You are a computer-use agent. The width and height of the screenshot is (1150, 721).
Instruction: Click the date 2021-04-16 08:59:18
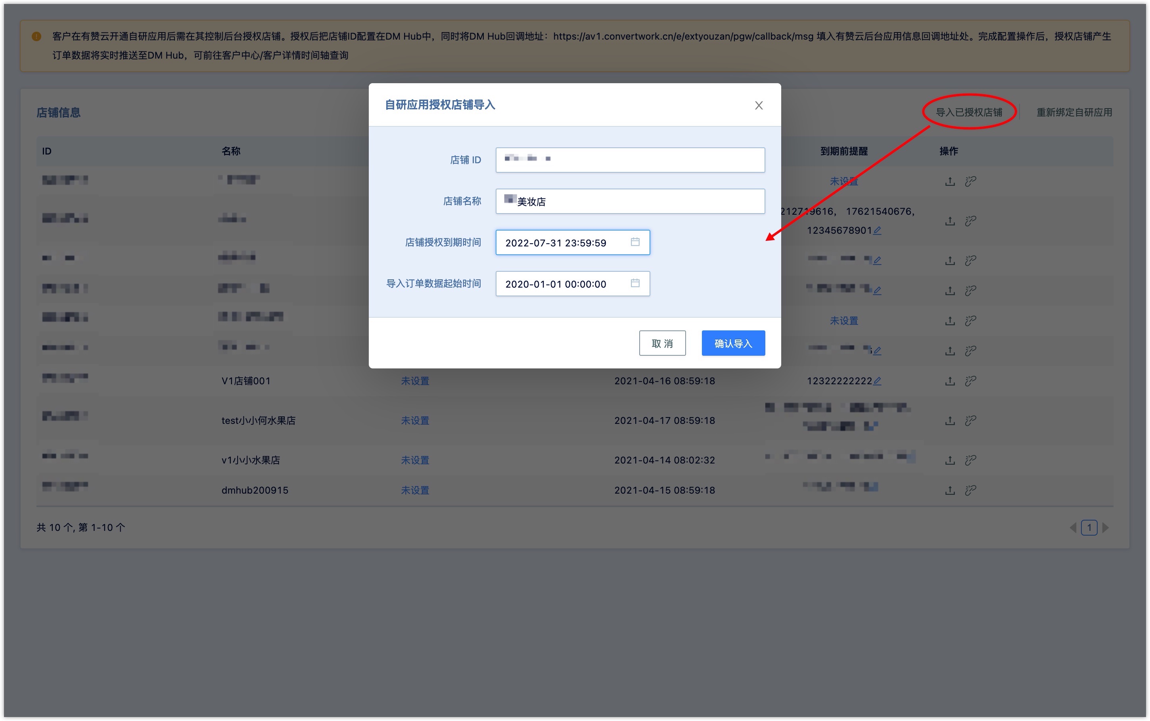tap(664, 381)
